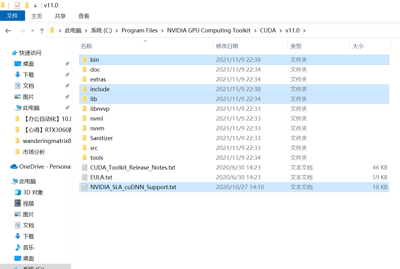Open 图片 under quick access
Image resolution: width=400 pixels, height=269 pixels.
(28, 97)
